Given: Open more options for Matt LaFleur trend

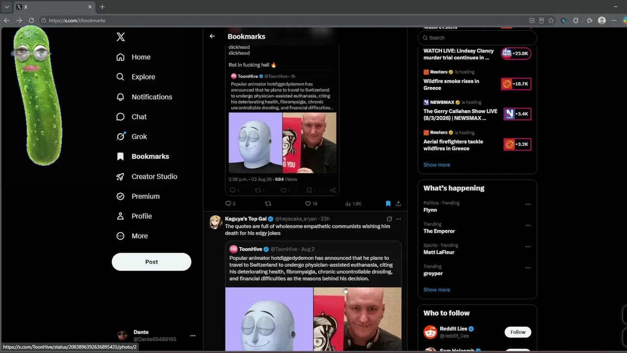Looking at the screenshot, I should 528,247.
